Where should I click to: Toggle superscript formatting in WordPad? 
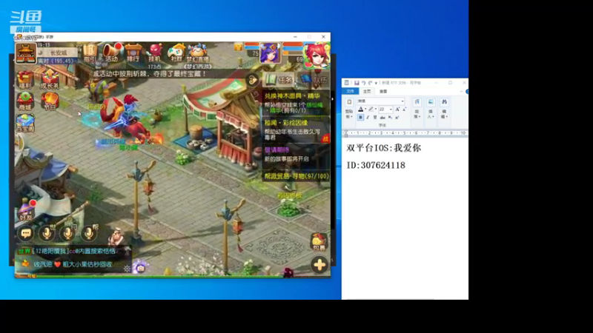(x=397, y=118)
